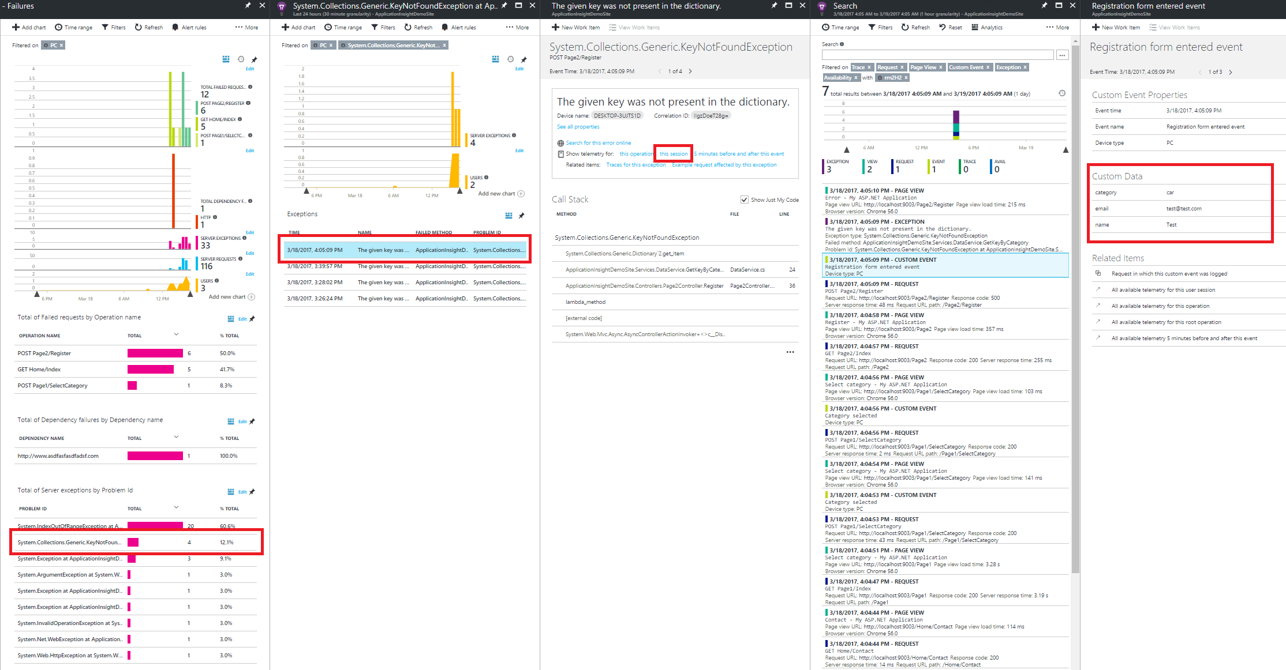Click Search for this error online
The width and height of the screenshot is (1286, 670).
598,143
